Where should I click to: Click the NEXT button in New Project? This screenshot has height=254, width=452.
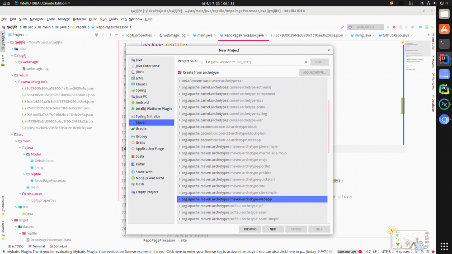273,229
